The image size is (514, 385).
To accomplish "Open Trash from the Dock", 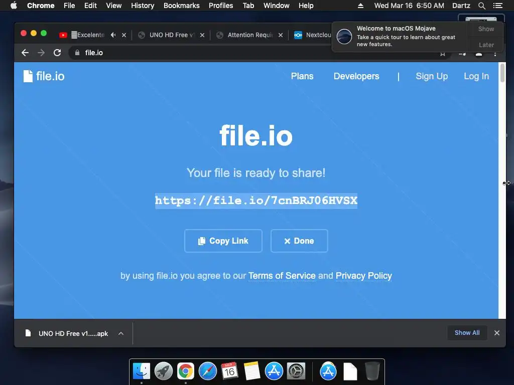I will (x=372, y=371).
